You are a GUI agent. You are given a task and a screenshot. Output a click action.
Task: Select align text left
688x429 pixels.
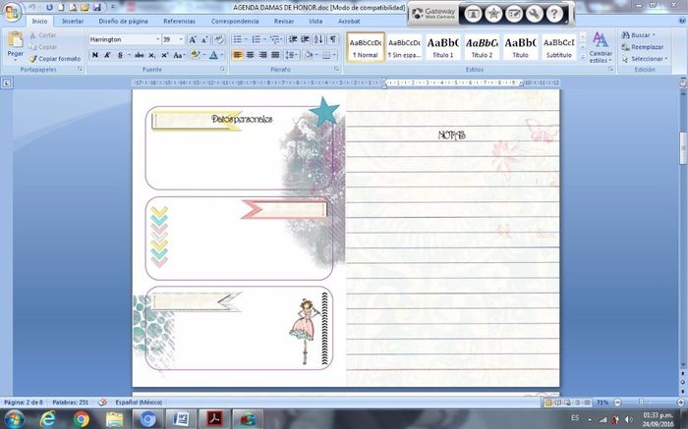coord(238,55)
